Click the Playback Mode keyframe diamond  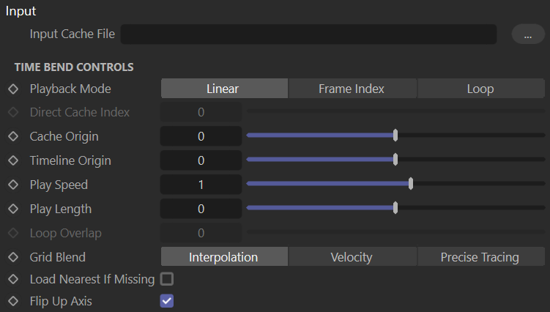click(13, 89)
